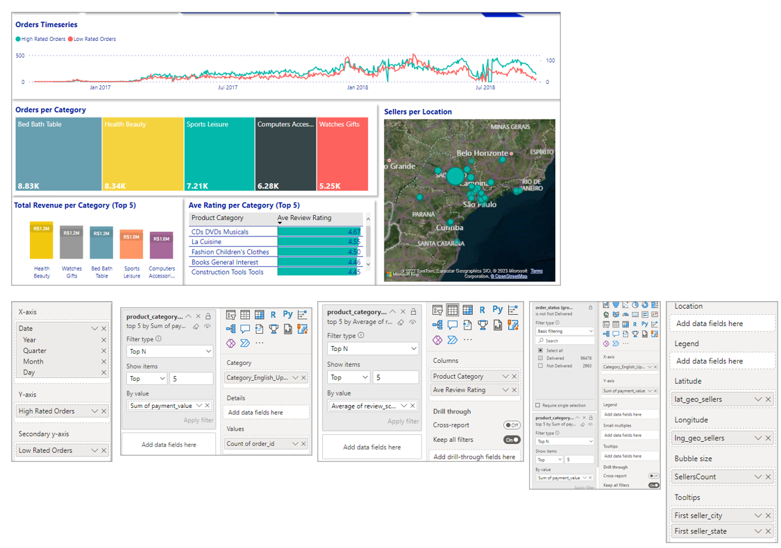Clear filter eraser on top 5 by Average card
Screen dimensions: 781x548
pyautogui.click(x=401, y=322)
